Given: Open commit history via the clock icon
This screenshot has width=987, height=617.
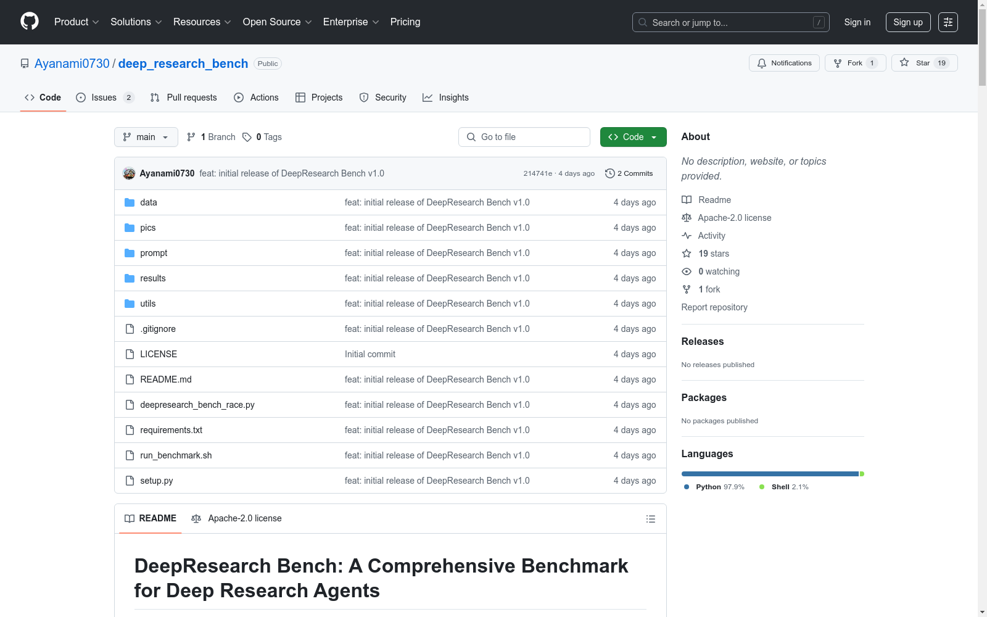Looking at the screenshot, I should (x=610, y=173).
